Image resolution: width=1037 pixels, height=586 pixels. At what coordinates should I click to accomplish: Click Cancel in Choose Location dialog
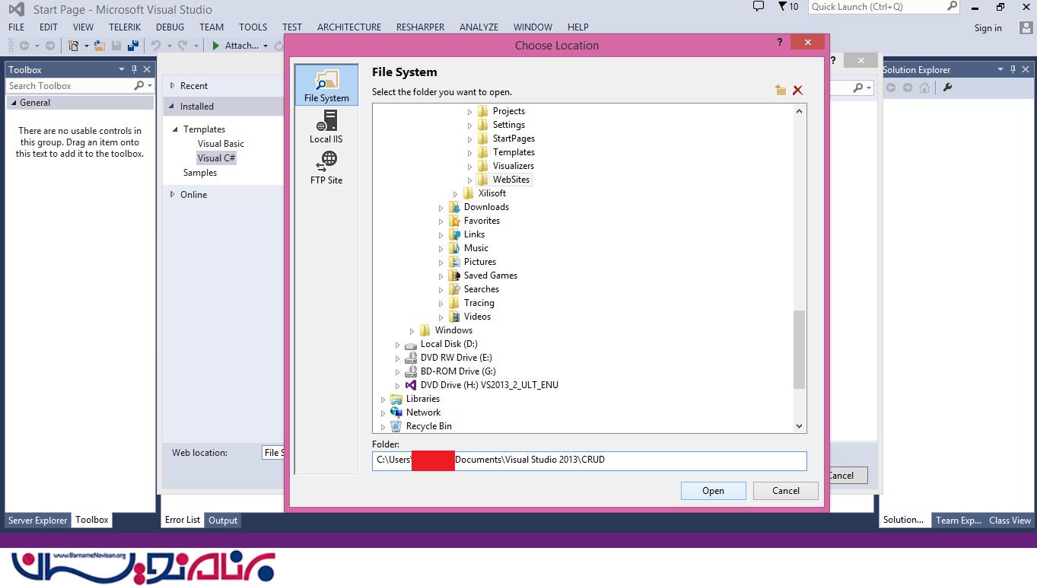click(785, 491)
